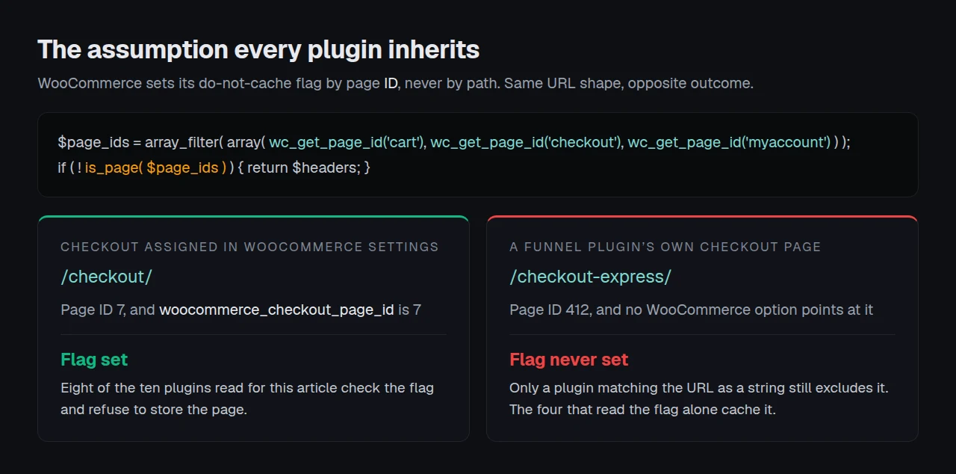Click the heading "The assumption every plugin inherits"

click(258, 49)
